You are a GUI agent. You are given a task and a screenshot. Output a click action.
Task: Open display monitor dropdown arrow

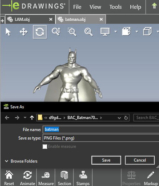116,32
